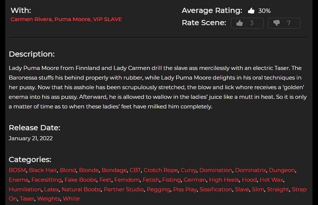
Task: Select the Latex category link
Action: [51, 189]
